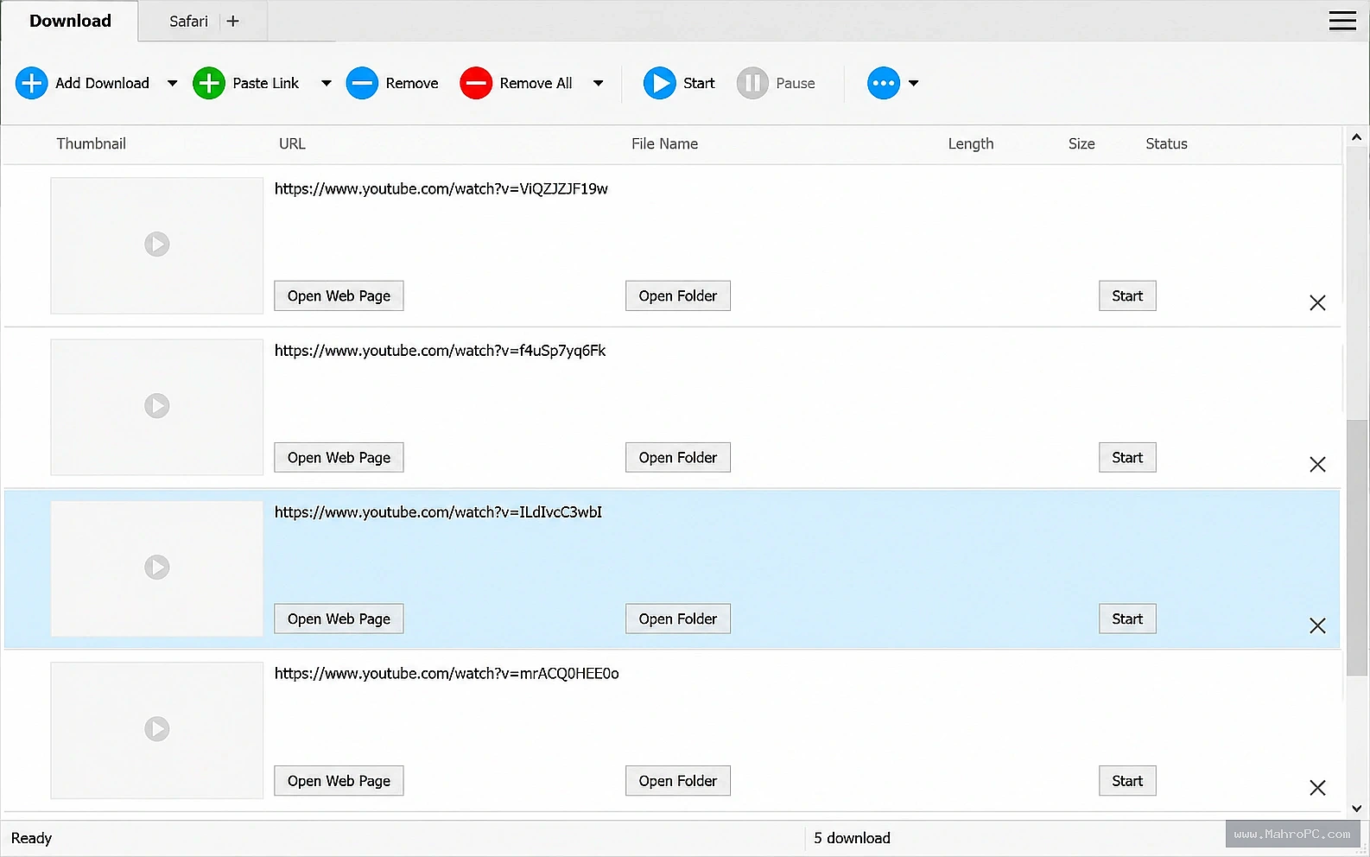Select thumbnail of f4uSp7yq6Fk video
1370x857 pixels.
coord(156,407)
